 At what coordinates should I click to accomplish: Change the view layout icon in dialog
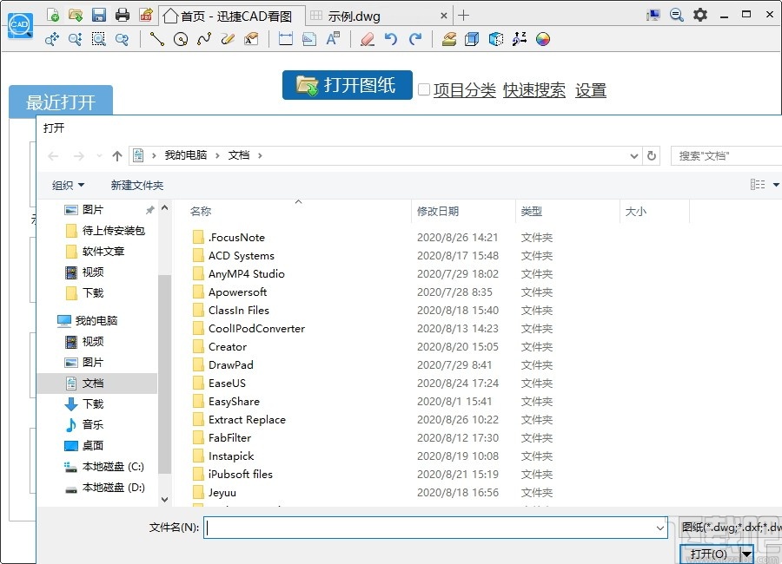tap(758, 185)
